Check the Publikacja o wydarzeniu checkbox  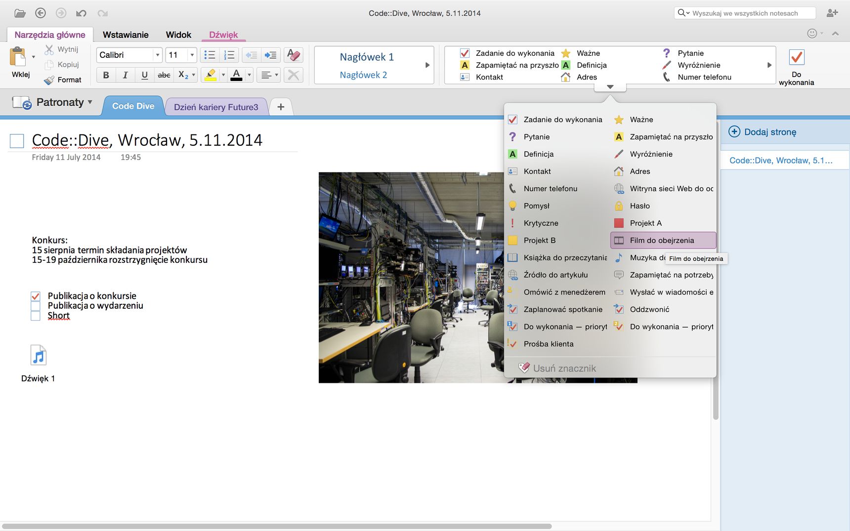click(36, 306)
